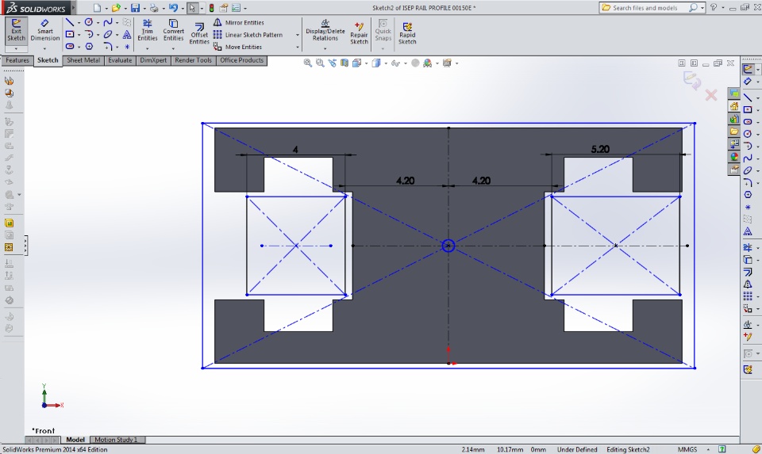Open the Save dropdown arrow in top toolbar

144,8
